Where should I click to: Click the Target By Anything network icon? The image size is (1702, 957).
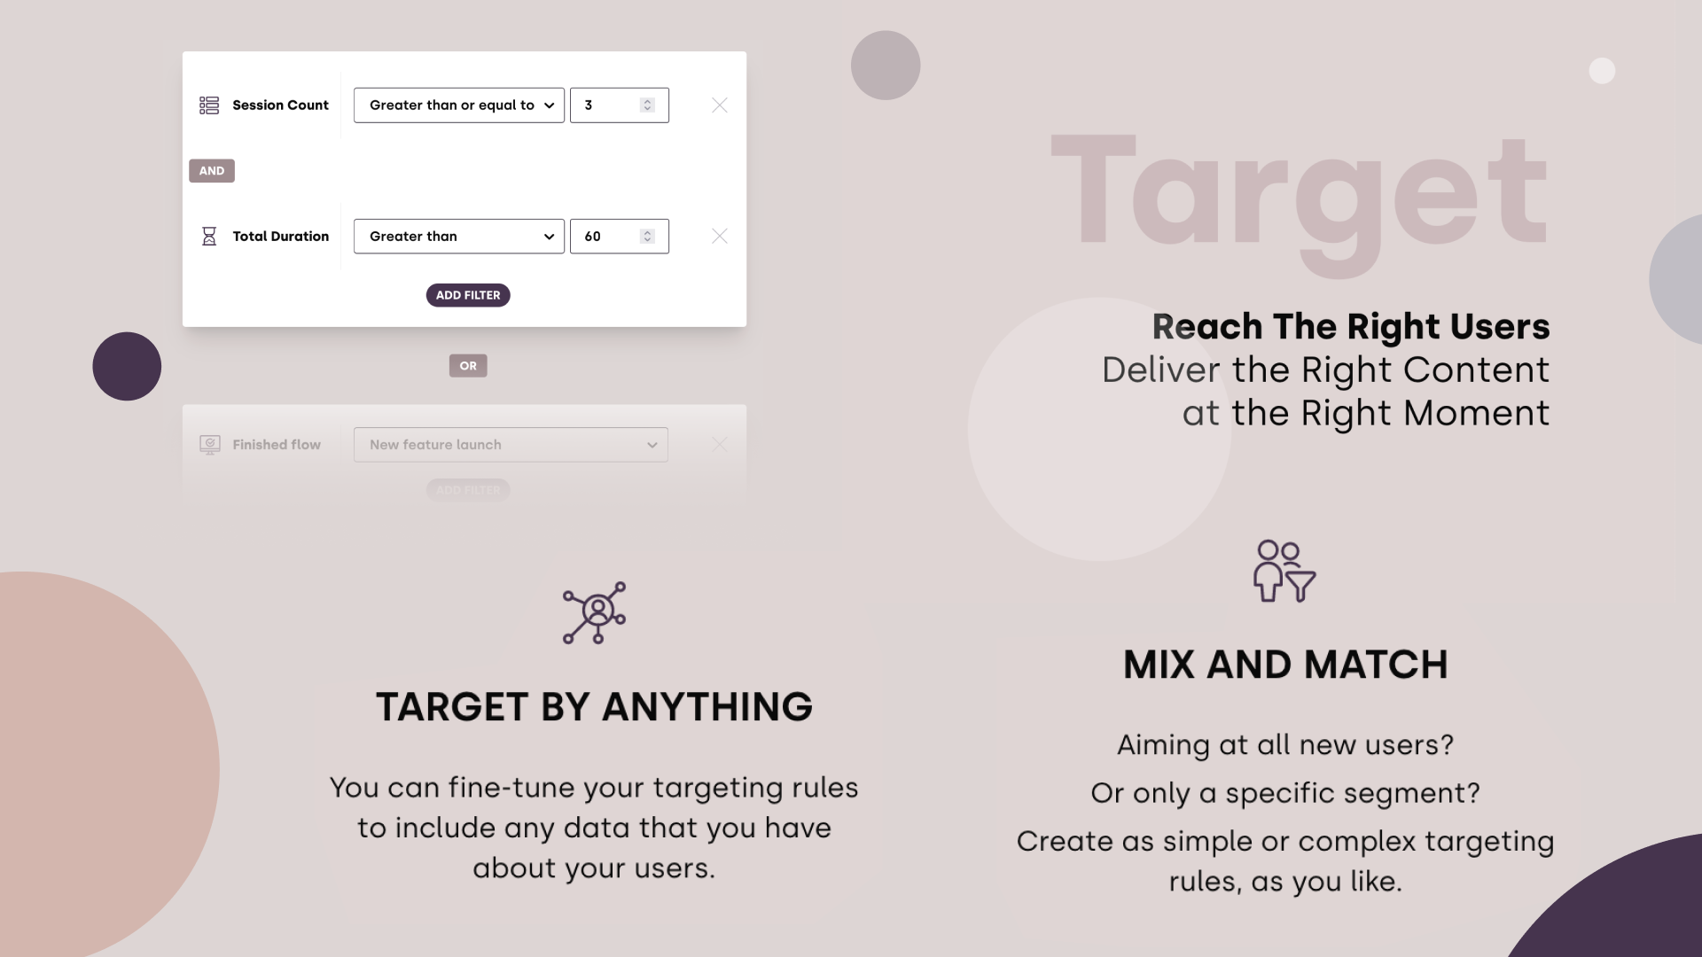click(x=595, y=611)
